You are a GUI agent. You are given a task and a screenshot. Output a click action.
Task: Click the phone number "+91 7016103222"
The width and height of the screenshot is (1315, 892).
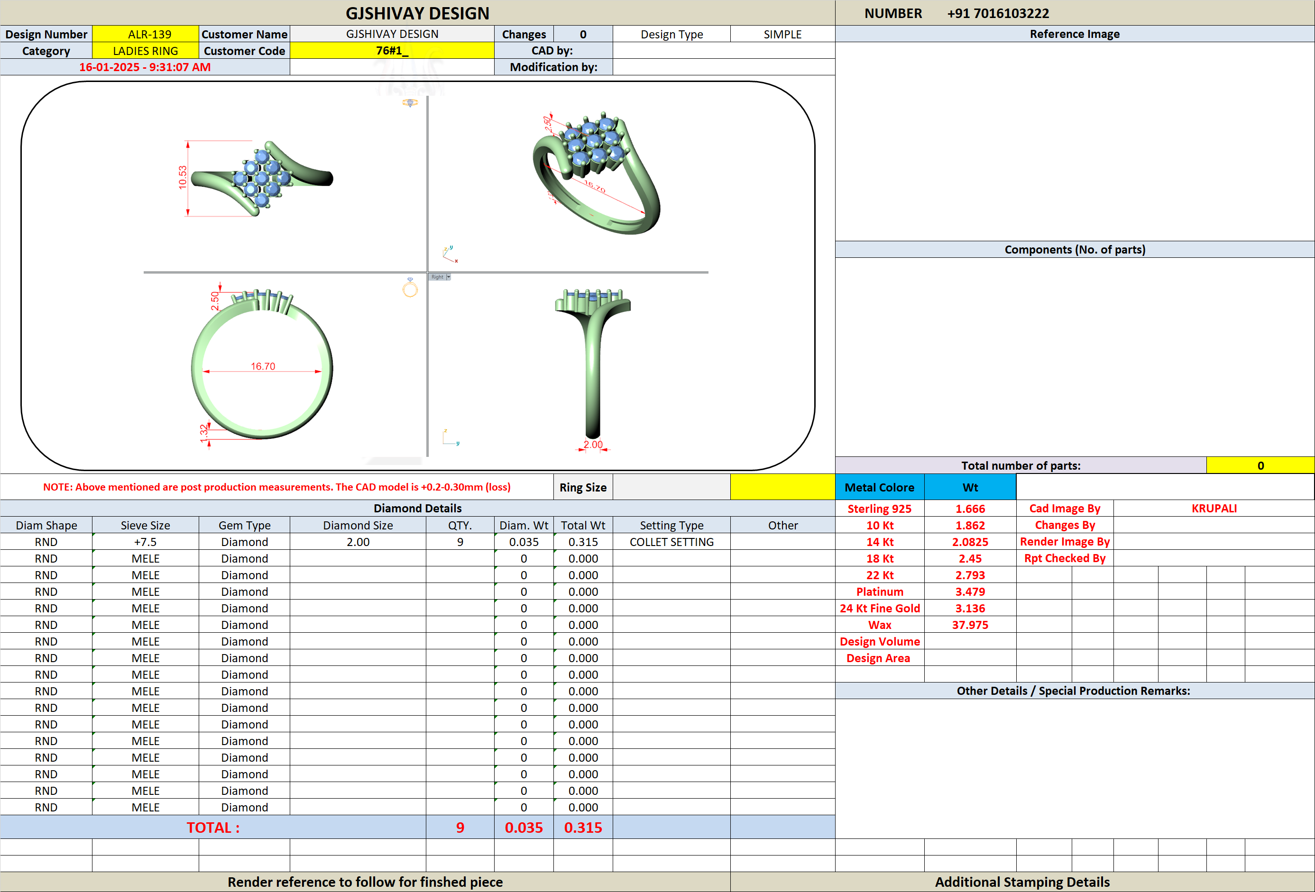tap(998, 13)
